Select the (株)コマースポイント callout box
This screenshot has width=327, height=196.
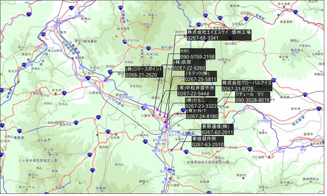click(x=144, y=72)
